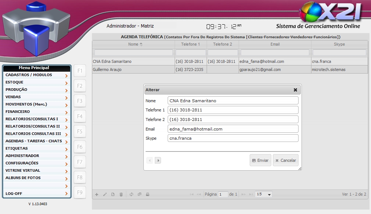This screenshot has height=214, width=371.
Task: Select LOG-OFF in the main menu
Action: pos(36,193)
